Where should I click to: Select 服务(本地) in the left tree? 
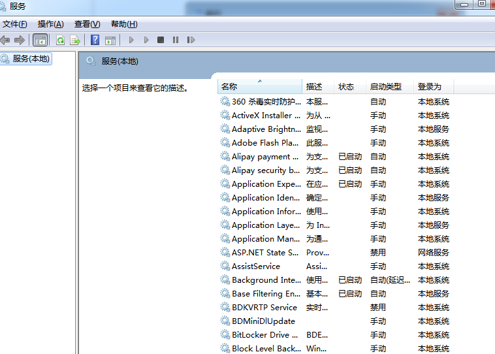coord(31,59)
